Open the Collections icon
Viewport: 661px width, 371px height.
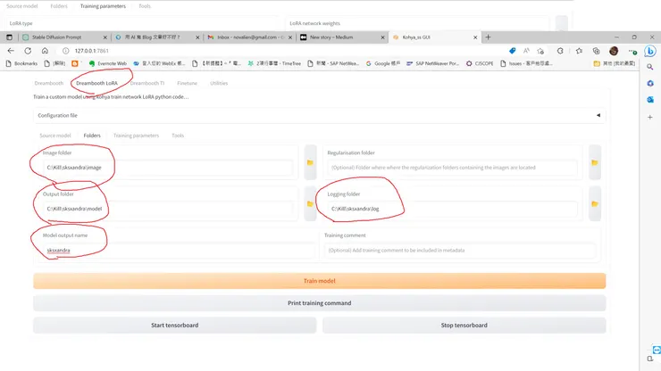coord(596,51)
